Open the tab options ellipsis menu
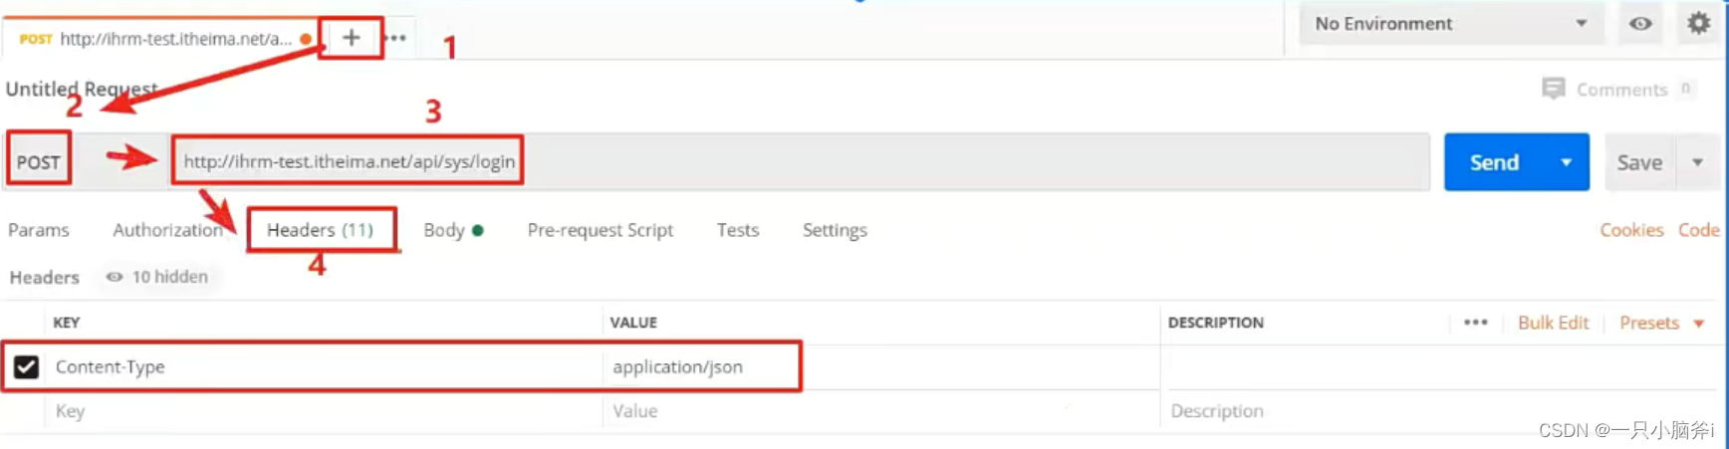The width and height of the screenshot is (1729, 449). (x=395, y=38)
